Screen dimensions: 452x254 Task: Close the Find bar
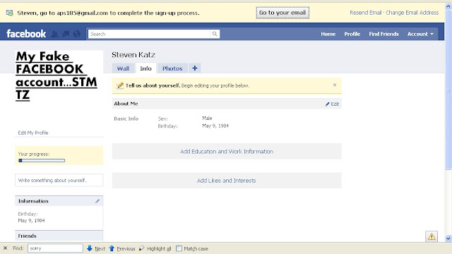tap(5, 248)
